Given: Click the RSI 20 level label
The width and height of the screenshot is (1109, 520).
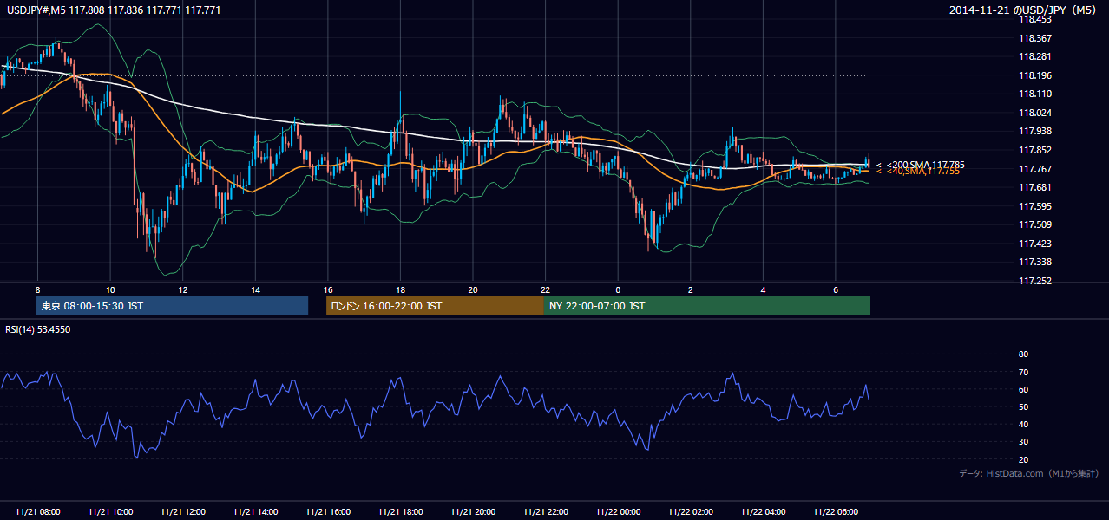Looking at the screenshot, I should click(1023, 459).
